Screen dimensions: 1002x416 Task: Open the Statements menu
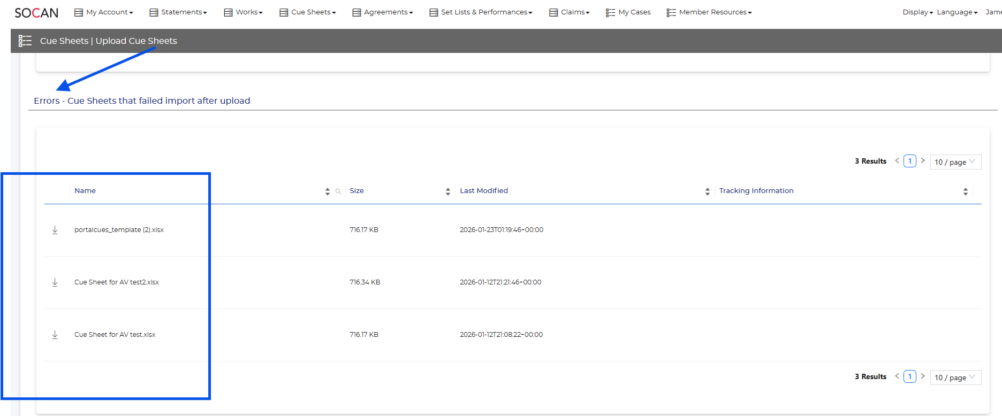pos(178,12)
